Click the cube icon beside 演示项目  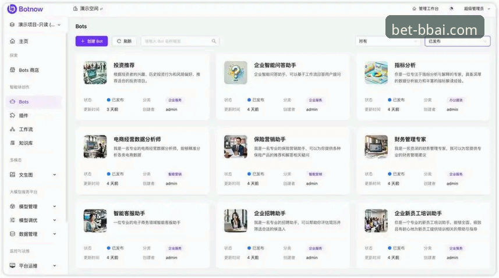click(x=12, y=24)
